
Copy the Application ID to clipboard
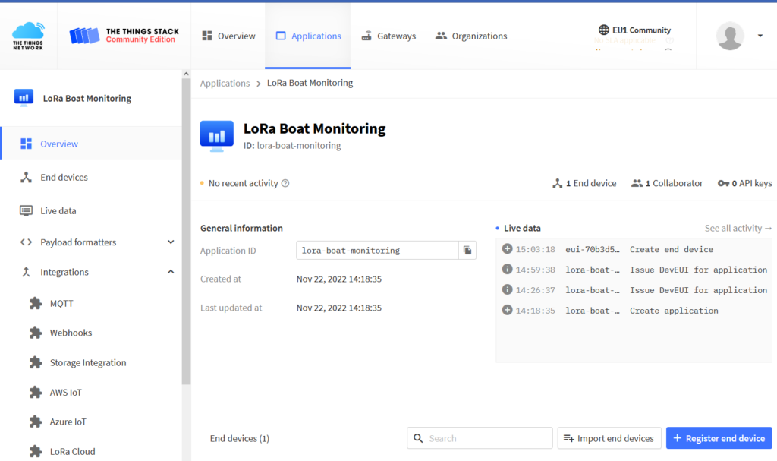[467, 250]
